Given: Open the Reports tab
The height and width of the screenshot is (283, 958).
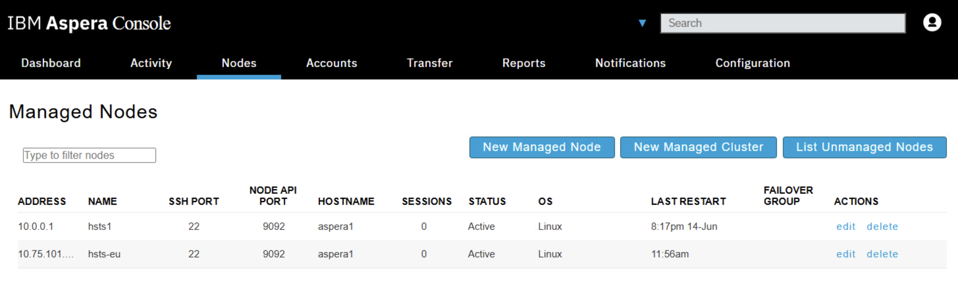Looking at the screenshot, I should click(524, 63).
